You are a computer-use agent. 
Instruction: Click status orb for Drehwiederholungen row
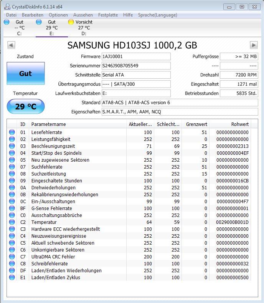point(12,188)
